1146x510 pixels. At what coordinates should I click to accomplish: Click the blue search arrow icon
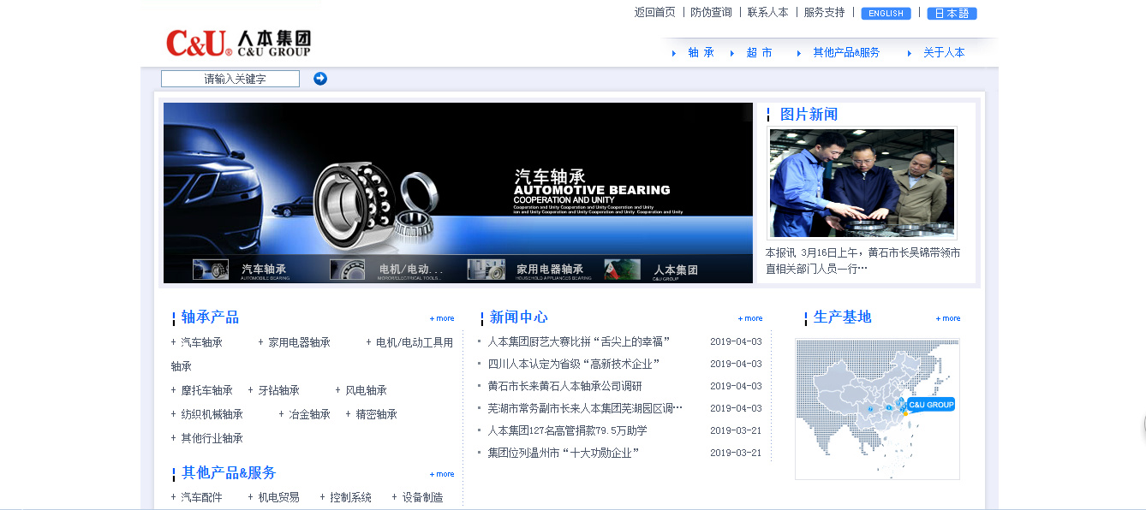click(319, 78)
